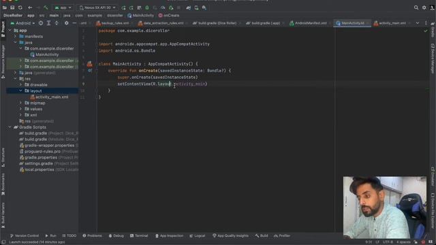Switch to backup_rules.xml tab

tap(112, 23)
